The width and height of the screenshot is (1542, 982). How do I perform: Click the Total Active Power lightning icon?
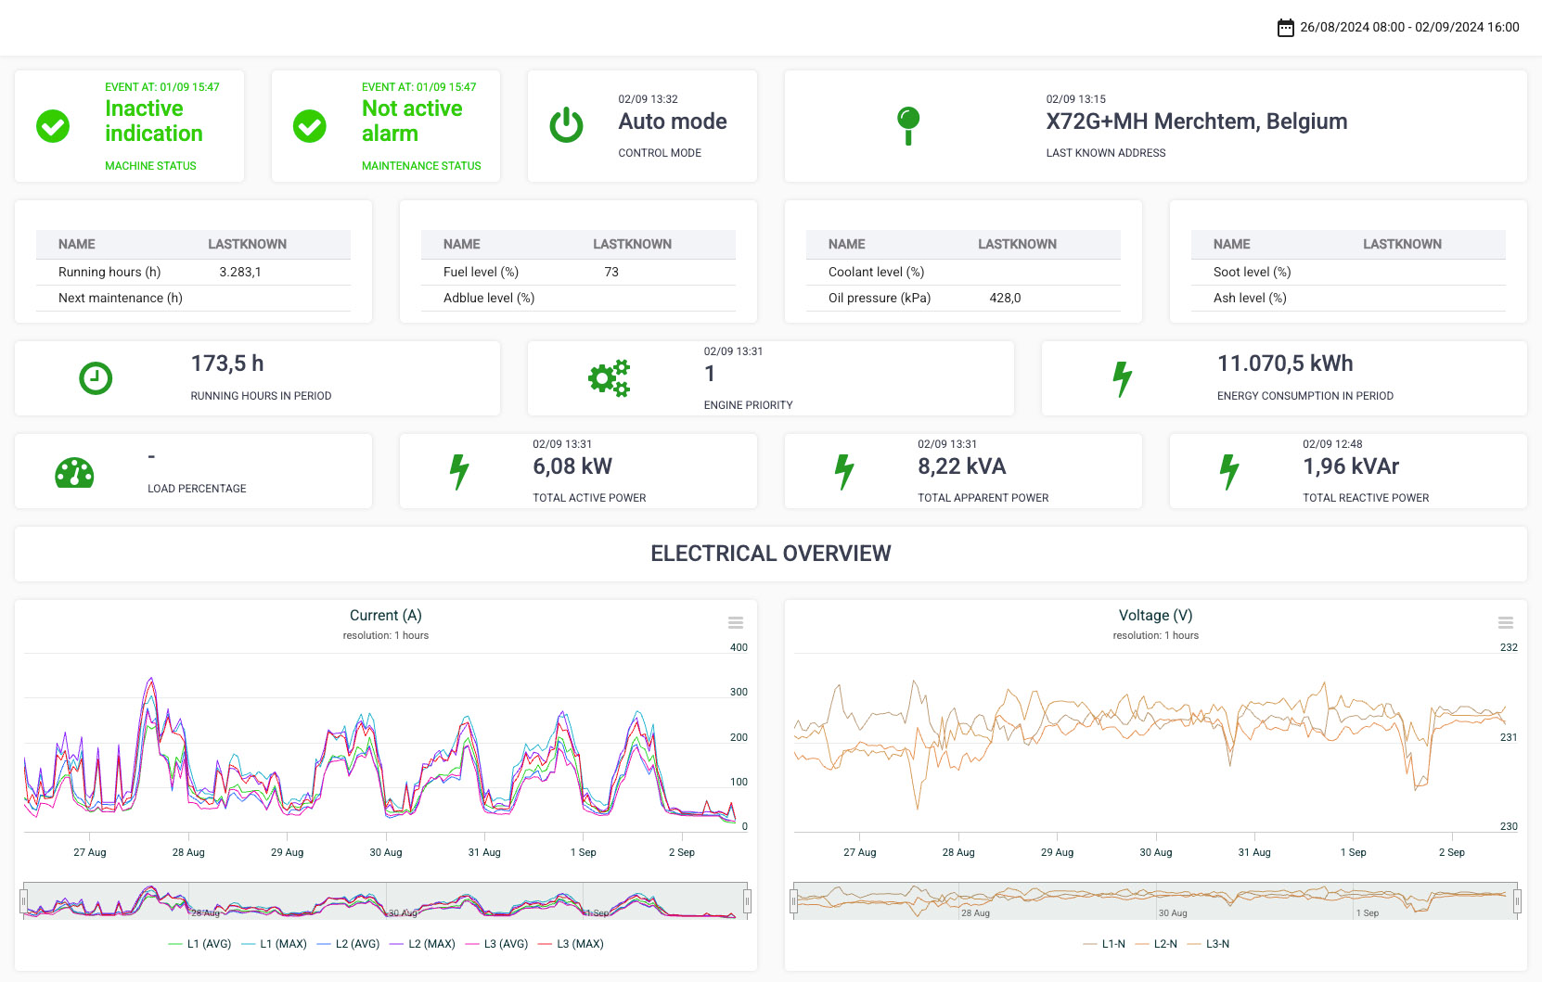(x=459, y=471)
